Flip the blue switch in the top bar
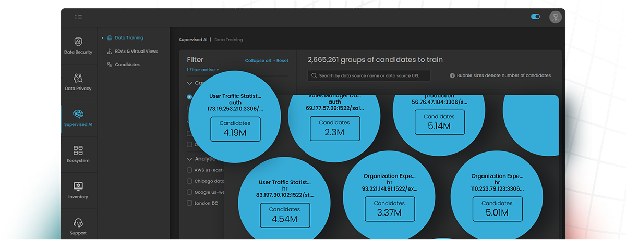 tap(535, 17)
